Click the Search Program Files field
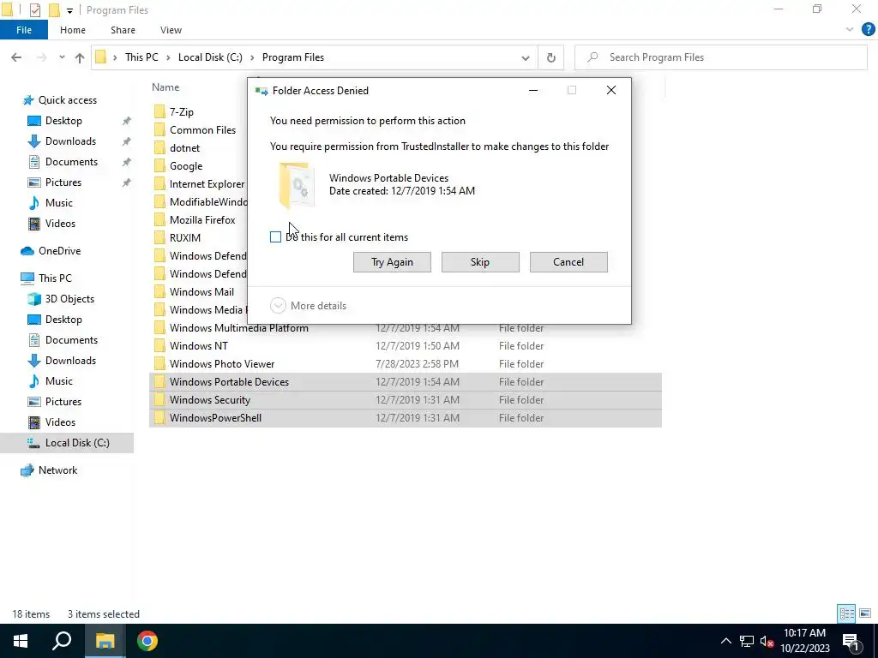This screenshot has width=878, height=658. 721,57
